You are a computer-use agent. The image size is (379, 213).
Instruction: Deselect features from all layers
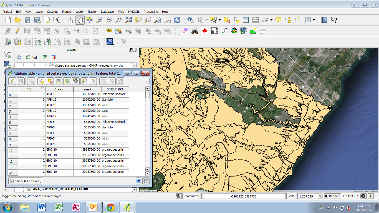click(227, 20)
